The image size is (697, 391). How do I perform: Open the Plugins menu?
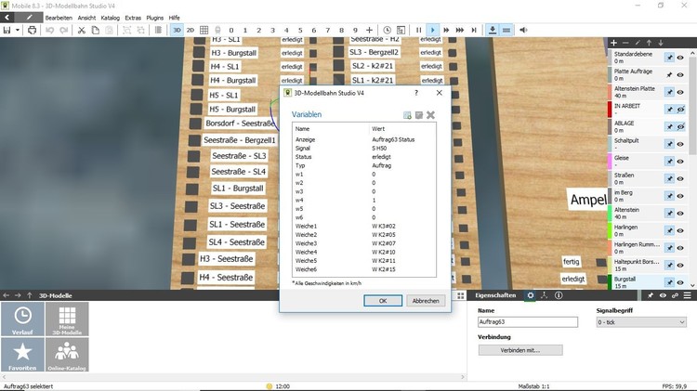[154, 18]
